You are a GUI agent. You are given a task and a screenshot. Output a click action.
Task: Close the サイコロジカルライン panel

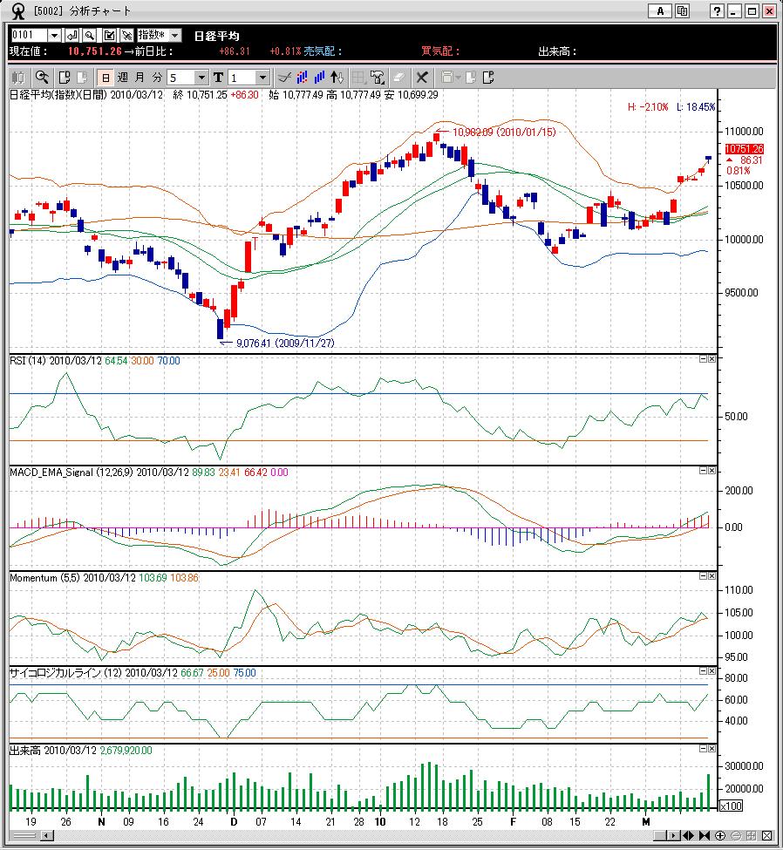tap(712, 670)
